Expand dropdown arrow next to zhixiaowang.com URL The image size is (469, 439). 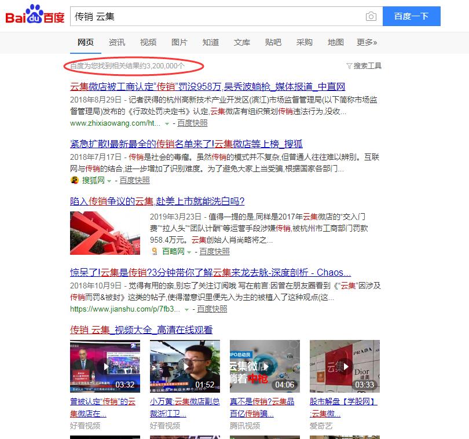pyautogui.click(x=167, y=123)
